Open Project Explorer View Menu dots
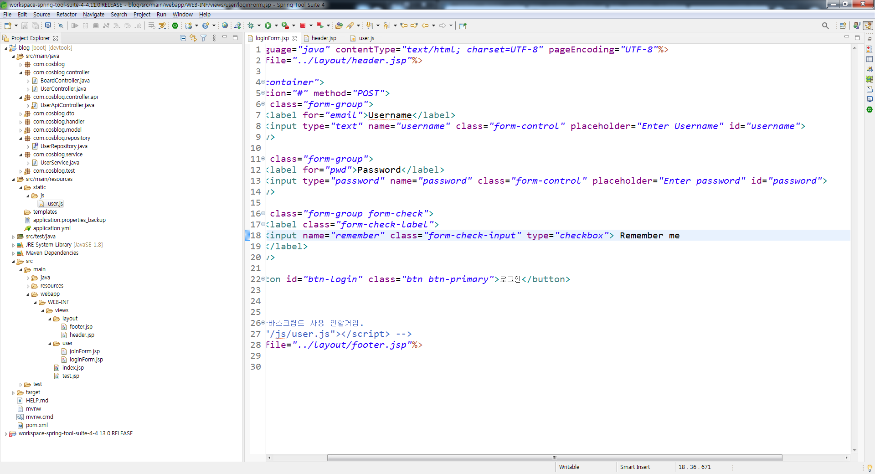 pyautogui.click(x=214, y=38)
